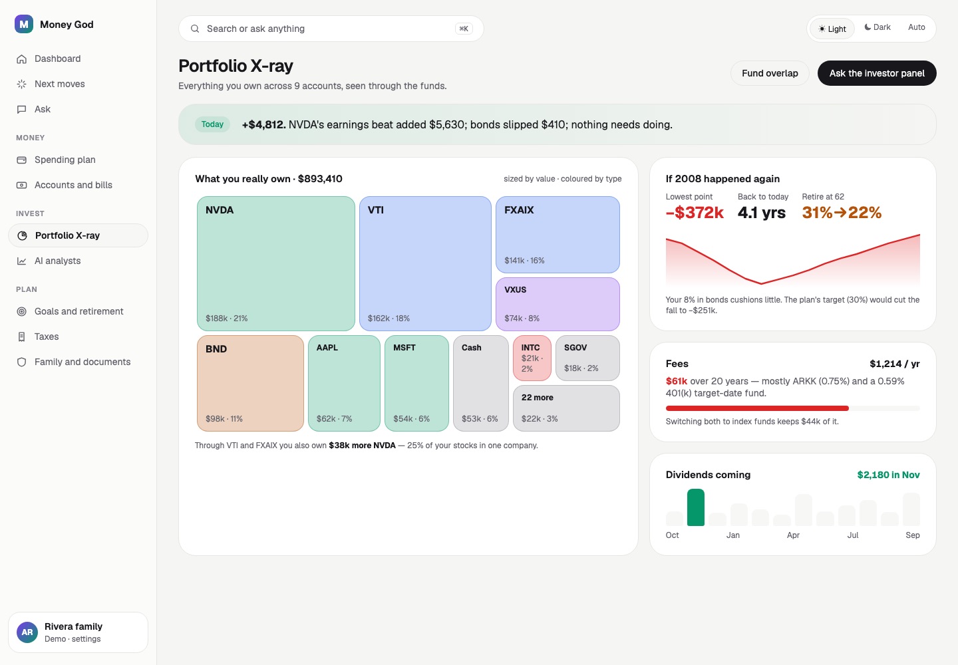Select the green November dividend bar
This screenshot has height=665, width=958.
696,507
